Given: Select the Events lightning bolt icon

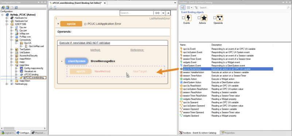Looking at the screenshot, I should point(188,18).
